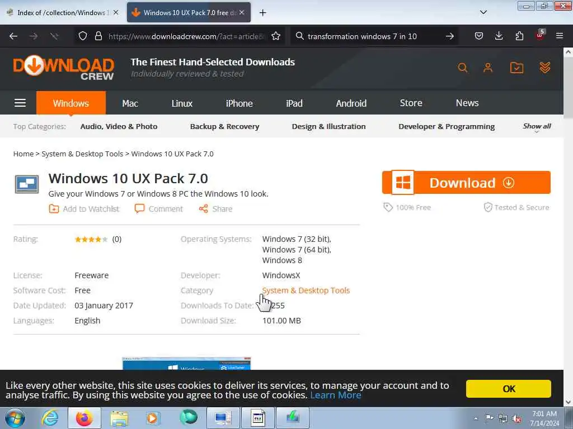
Task: Go back with the browser back arrow
Action: (13, 36)
